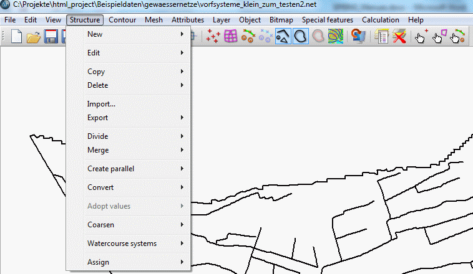The width and height of the screenshot is (473, 274).
Task: Click the pink faded contour icon
Action: (318, 37)
